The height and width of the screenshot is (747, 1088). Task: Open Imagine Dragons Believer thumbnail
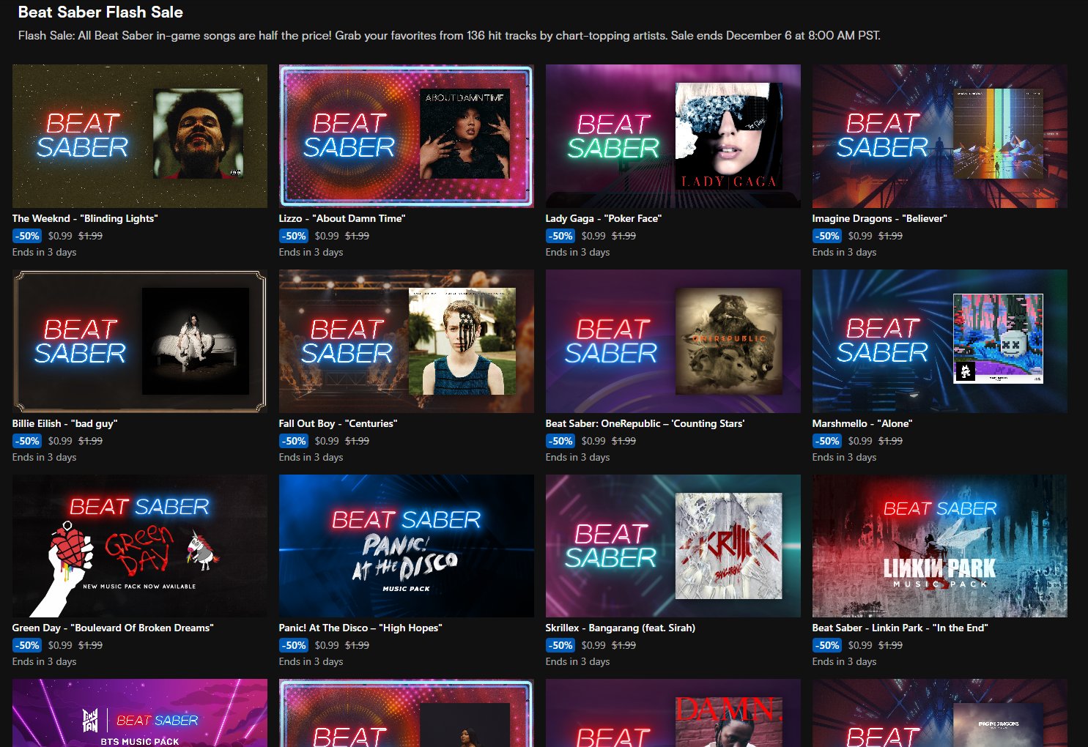click(940, 136)
